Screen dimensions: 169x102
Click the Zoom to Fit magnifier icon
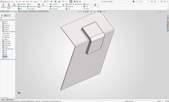coord(79,11)
